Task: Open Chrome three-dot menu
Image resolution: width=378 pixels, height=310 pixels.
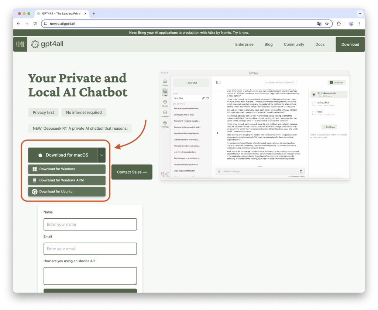Action: click(x=360, y=24)
